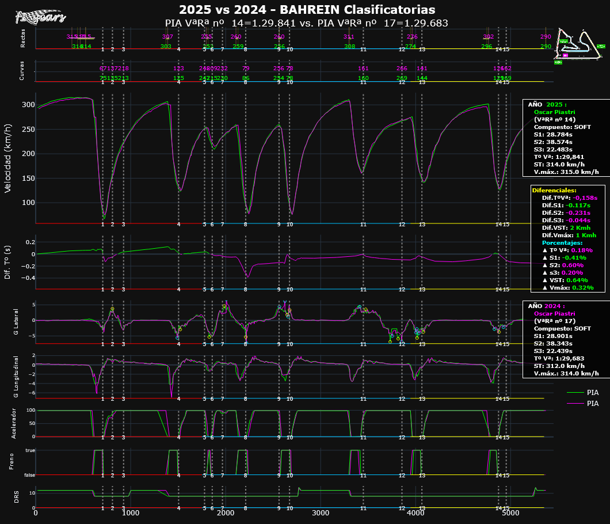Select the '▲ VST: 0.64%' percentage
This screenshot has width=610, height=524.
click(x=565, y=280)
